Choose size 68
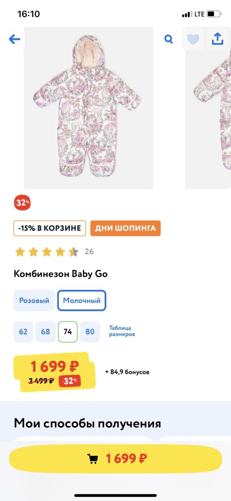Image resolution: width=231 pixels, height=501 pixels. (45, 332)
